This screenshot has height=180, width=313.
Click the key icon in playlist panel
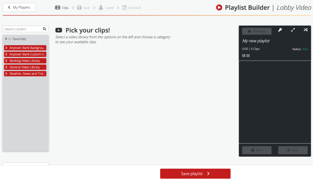[280, 30]
